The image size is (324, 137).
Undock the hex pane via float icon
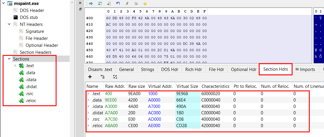[x=80, y=9]
